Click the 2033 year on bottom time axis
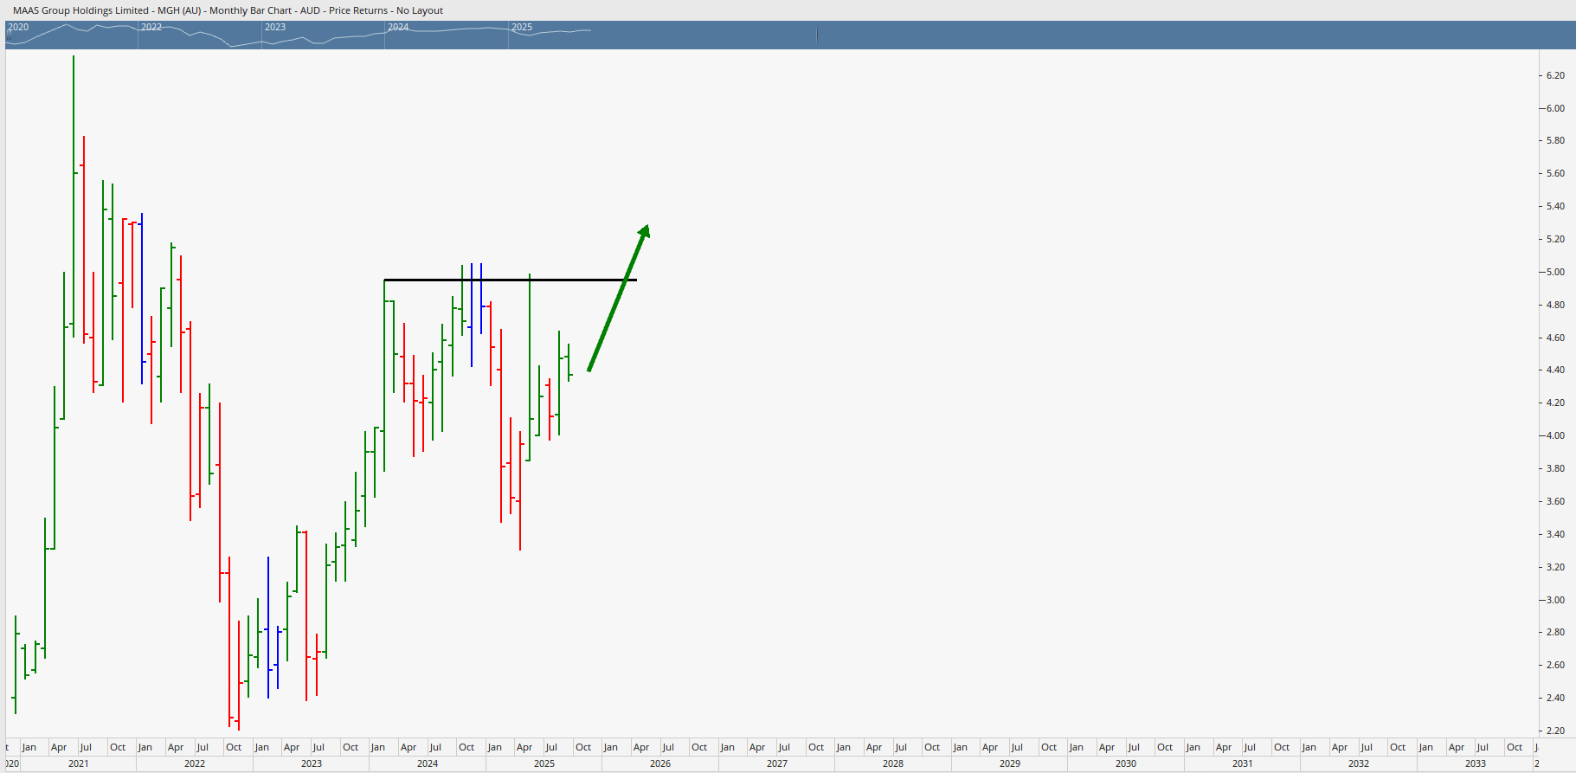Viewport: 1576px width, 773px height. coord(1476,763)
